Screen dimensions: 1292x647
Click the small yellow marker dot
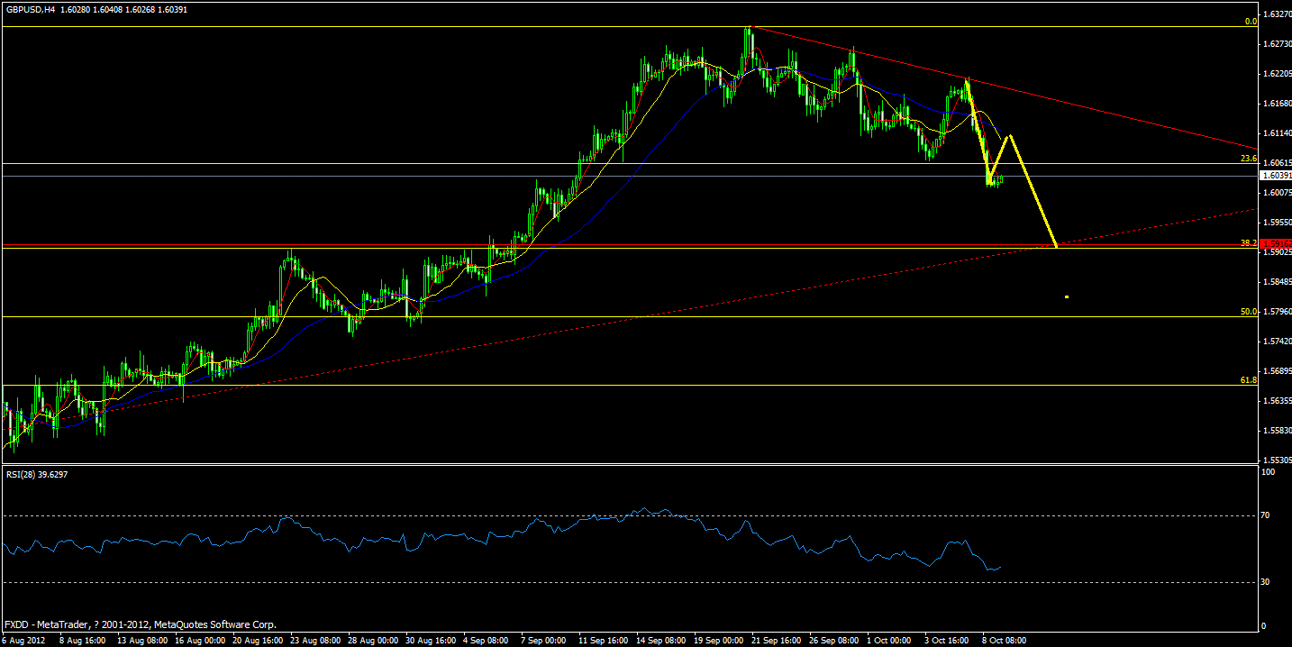coord(1065,295)
